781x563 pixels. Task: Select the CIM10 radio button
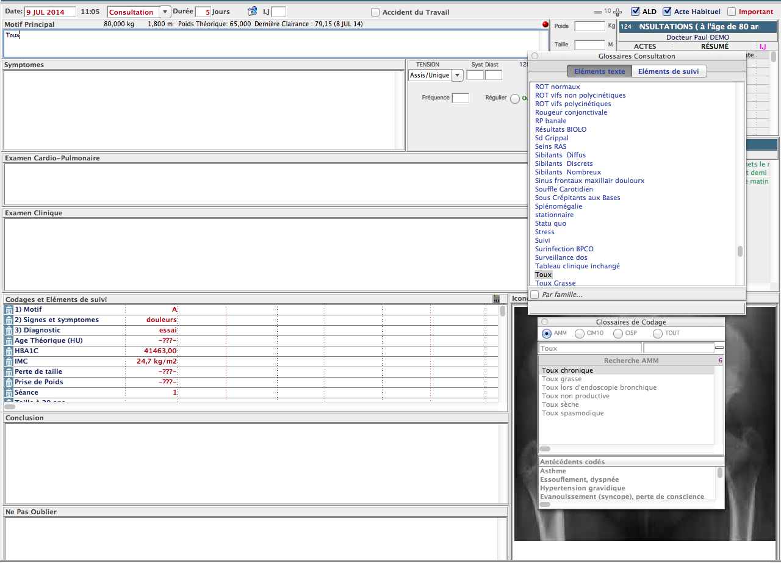579,334
